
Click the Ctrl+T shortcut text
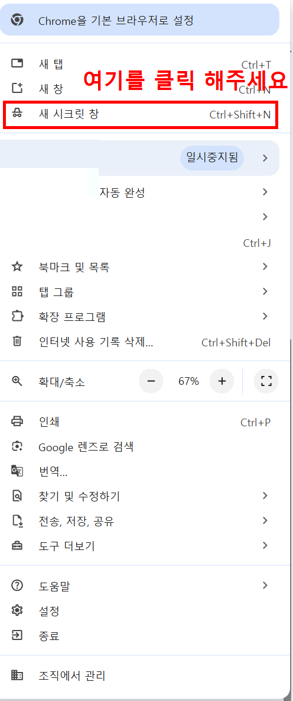(256, 65)
